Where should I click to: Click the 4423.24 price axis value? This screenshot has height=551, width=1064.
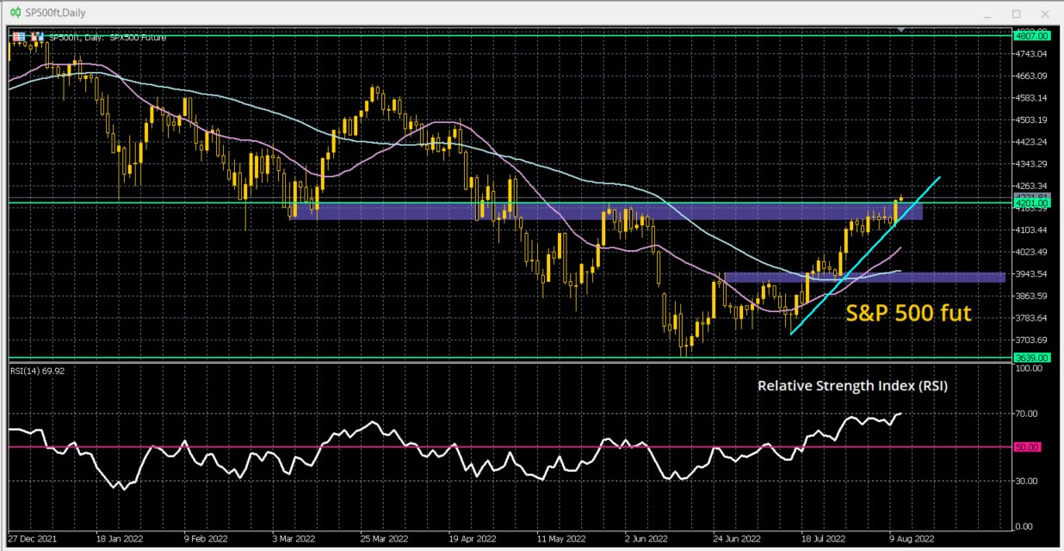1030,142
